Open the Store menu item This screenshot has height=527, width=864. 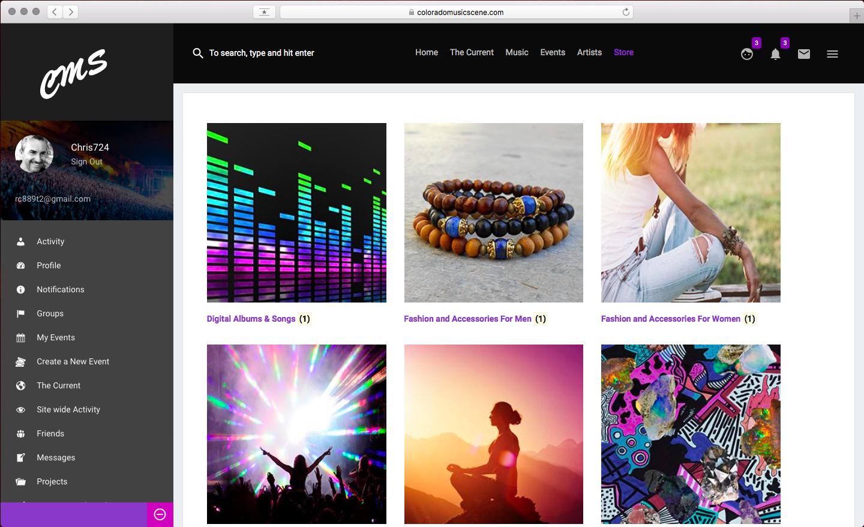623,53
